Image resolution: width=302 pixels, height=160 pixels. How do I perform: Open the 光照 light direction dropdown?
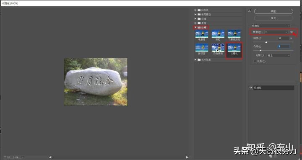click(x=279, y=55)
